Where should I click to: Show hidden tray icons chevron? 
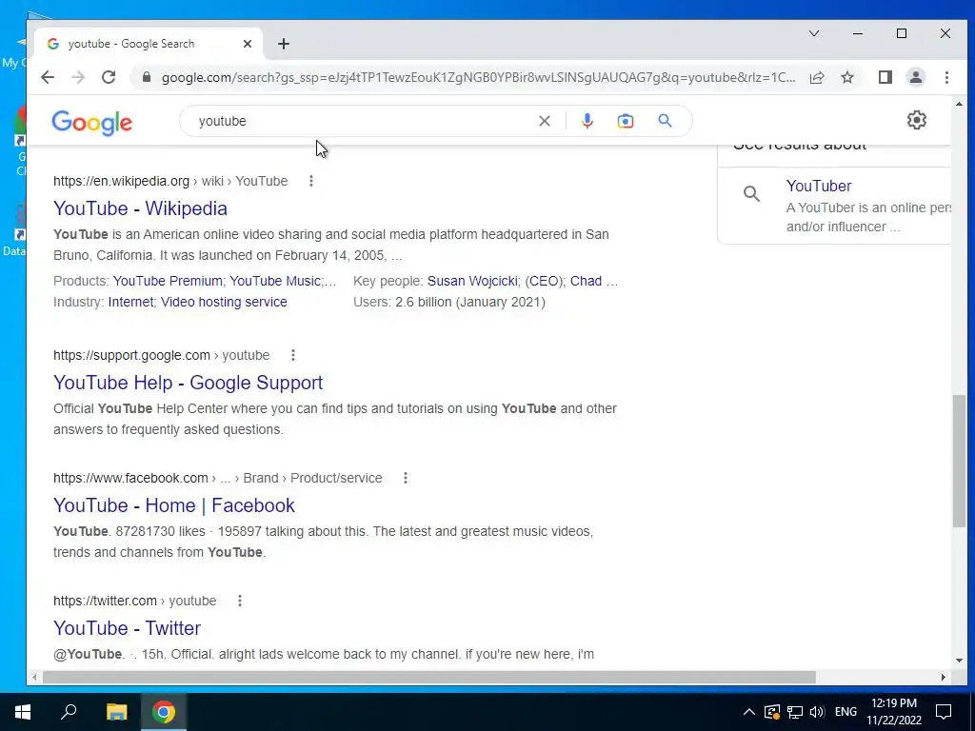(749, 712)
